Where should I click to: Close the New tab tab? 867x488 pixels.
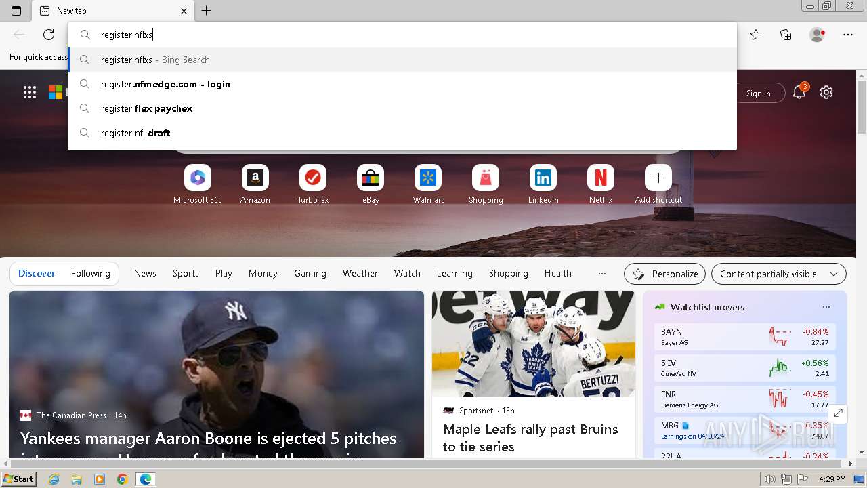[x=184, y=11]
